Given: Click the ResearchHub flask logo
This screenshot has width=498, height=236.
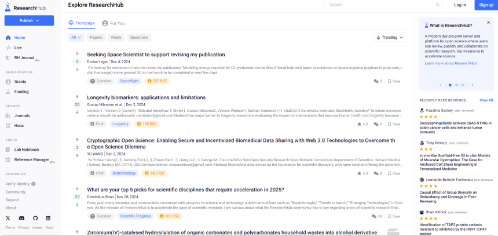Looking at the screenshot, I should [x=8, y=6].
